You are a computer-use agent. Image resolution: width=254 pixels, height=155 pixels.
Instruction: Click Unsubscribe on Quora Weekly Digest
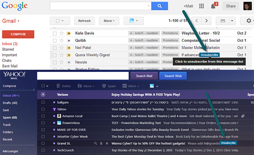[x=209, y=55]
